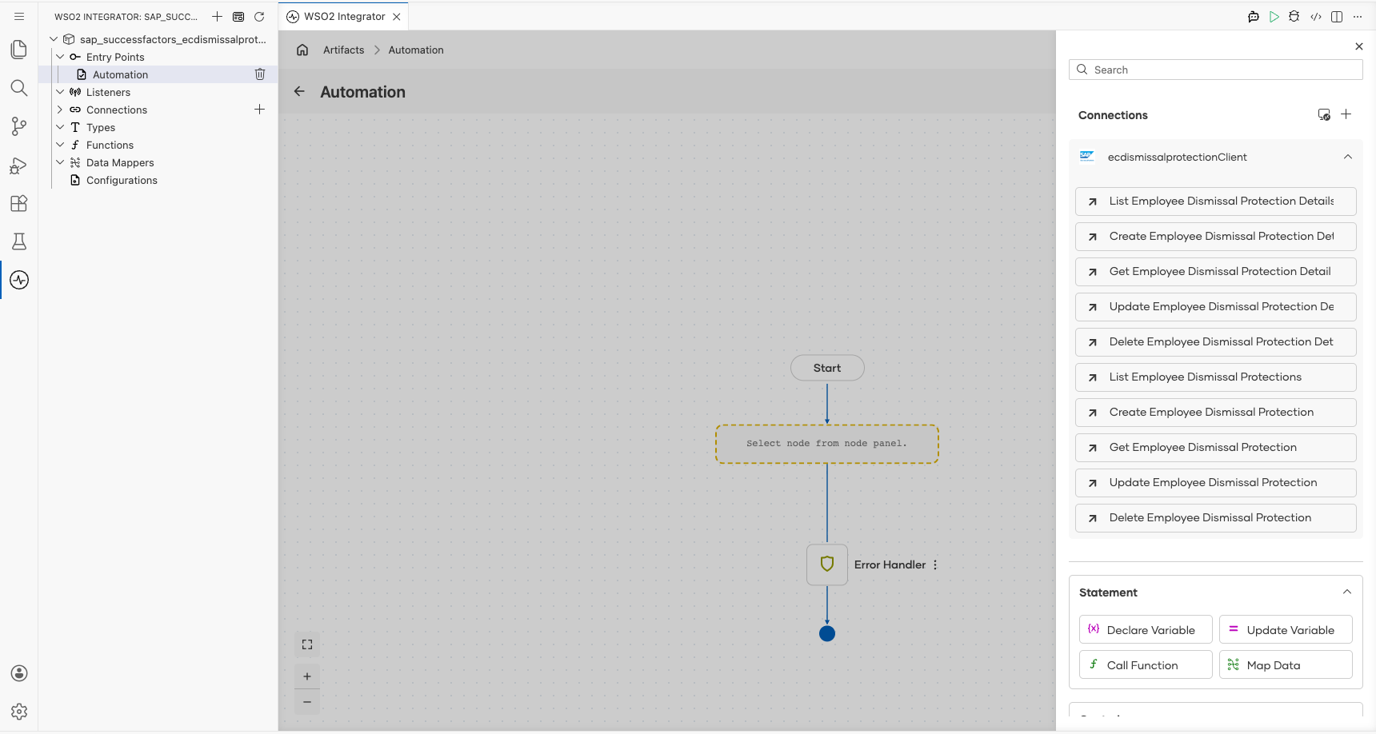Click the hamburger menu icon
The image size is (1376, 734).
pos(19,16)
